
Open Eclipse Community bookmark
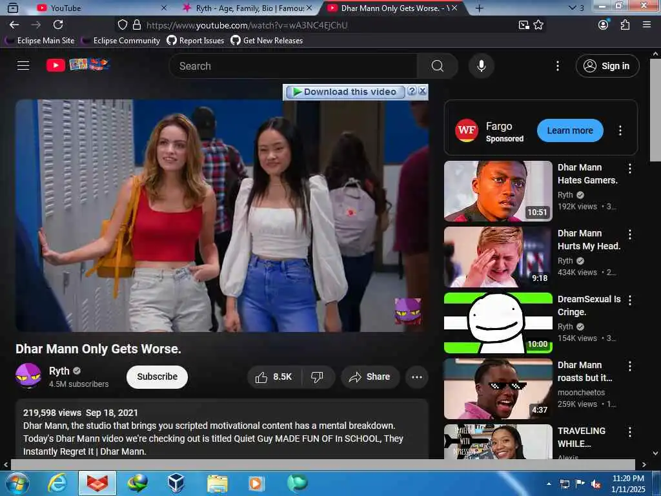pos(121,41)
